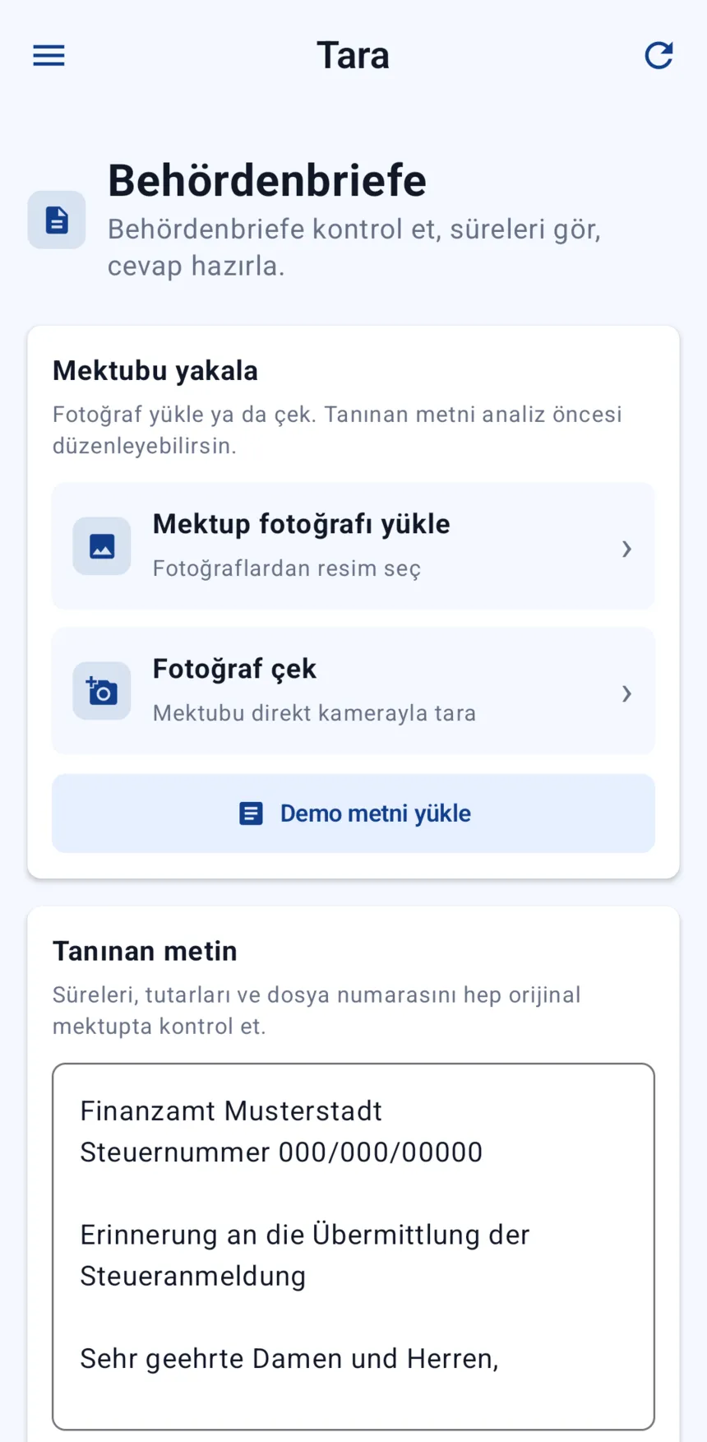707x1442 pixels.
Task: Click the Finanzamt Musterstadt text line
Action: coord(231,1111)
